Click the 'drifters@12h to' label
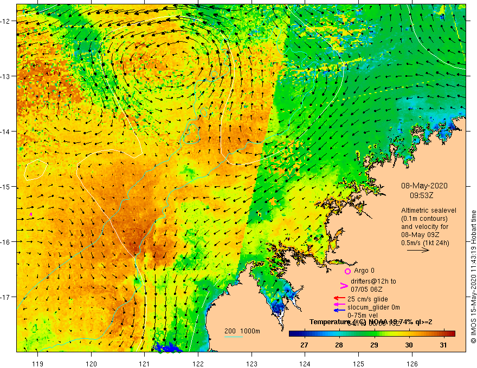This screenshot has width=477, height=368. (x=373, y=281)
